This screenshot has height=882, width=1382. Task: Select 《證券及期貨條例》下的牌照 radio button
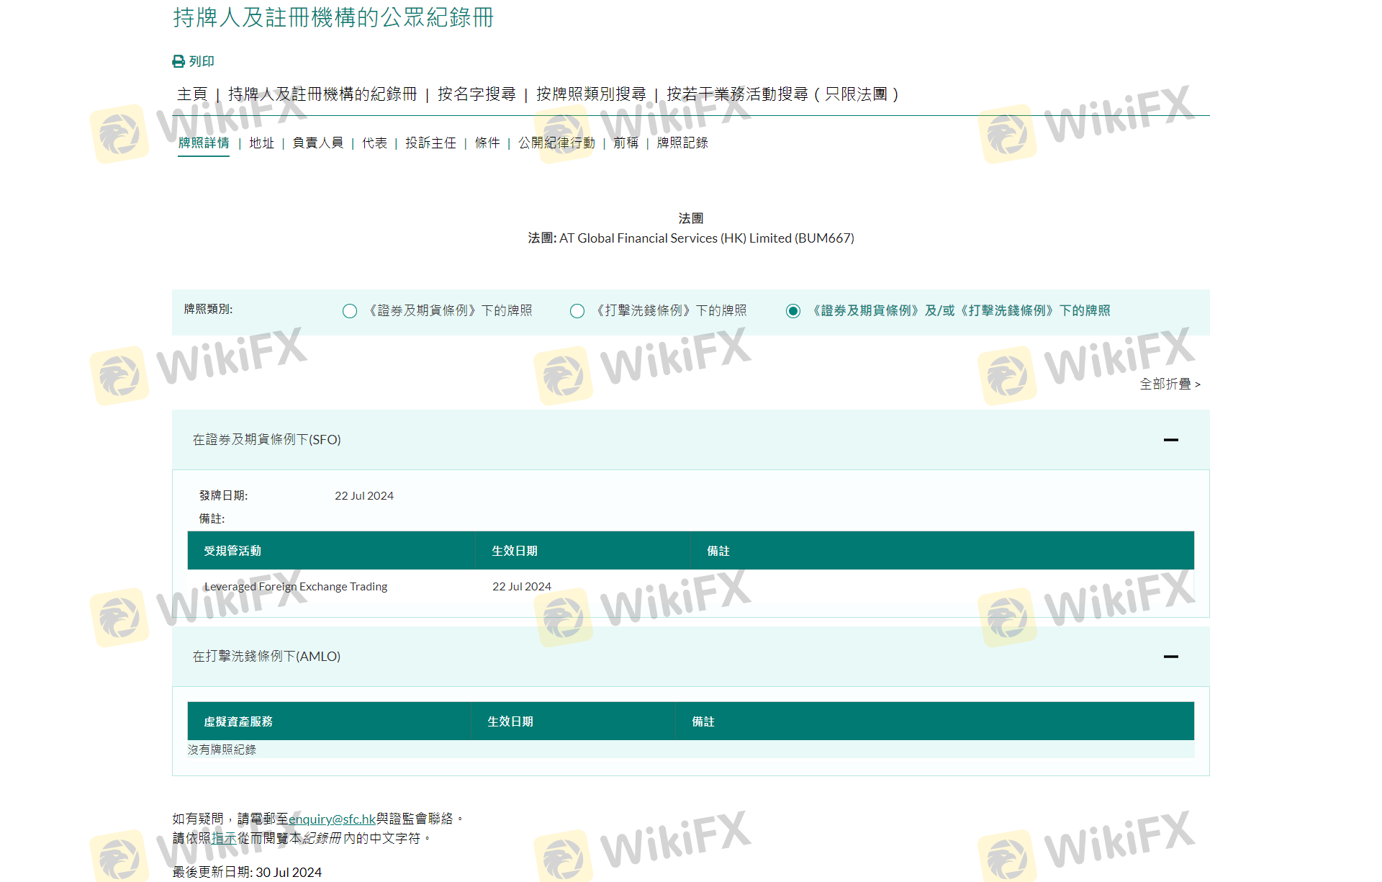coord(350,311)
